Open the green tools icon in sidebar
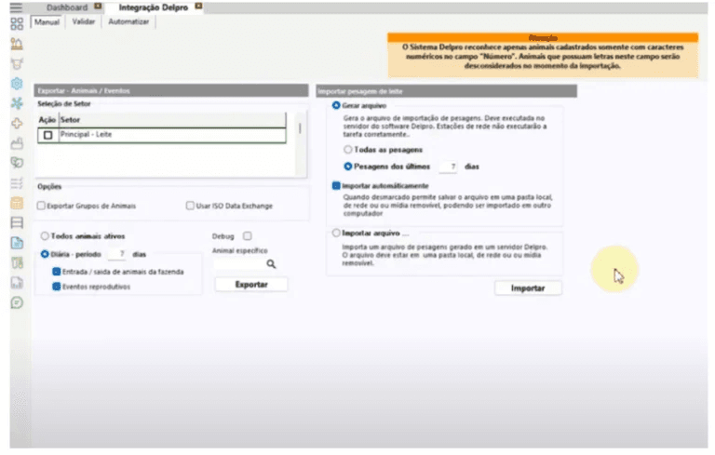This screenshot has width=715, height=455. (17, 263)
